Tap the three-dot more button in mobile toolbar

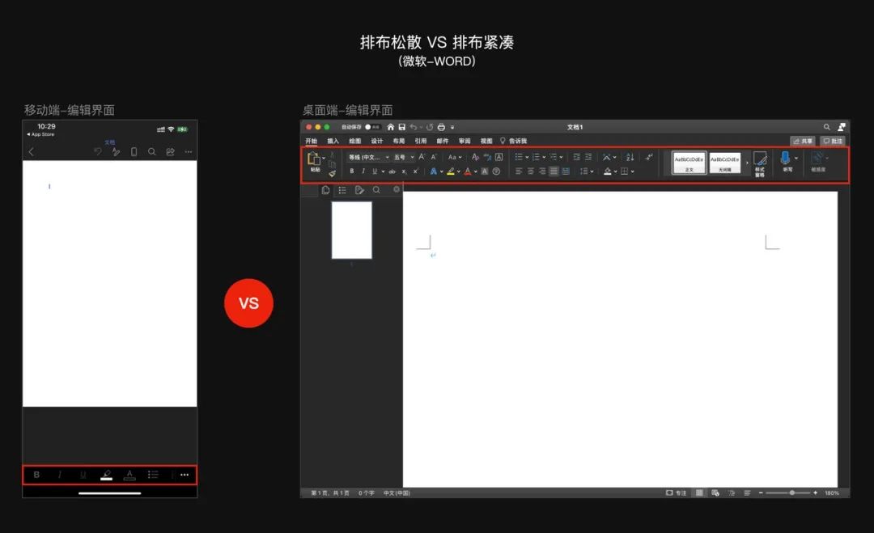[185, 475]
